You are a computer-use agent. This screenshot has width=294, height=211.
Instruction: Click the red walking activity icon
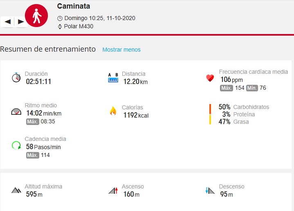coord(37,16)
